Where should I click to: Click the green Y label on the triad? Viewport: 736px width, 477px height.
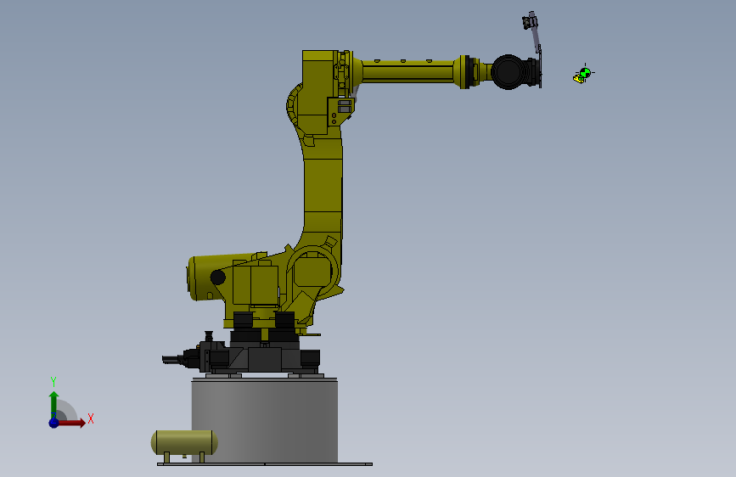click(x=53, y=382)
